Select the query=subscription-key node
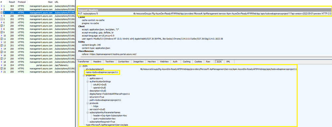The height and width of the screenshot is (127, 332). point(104,119)
